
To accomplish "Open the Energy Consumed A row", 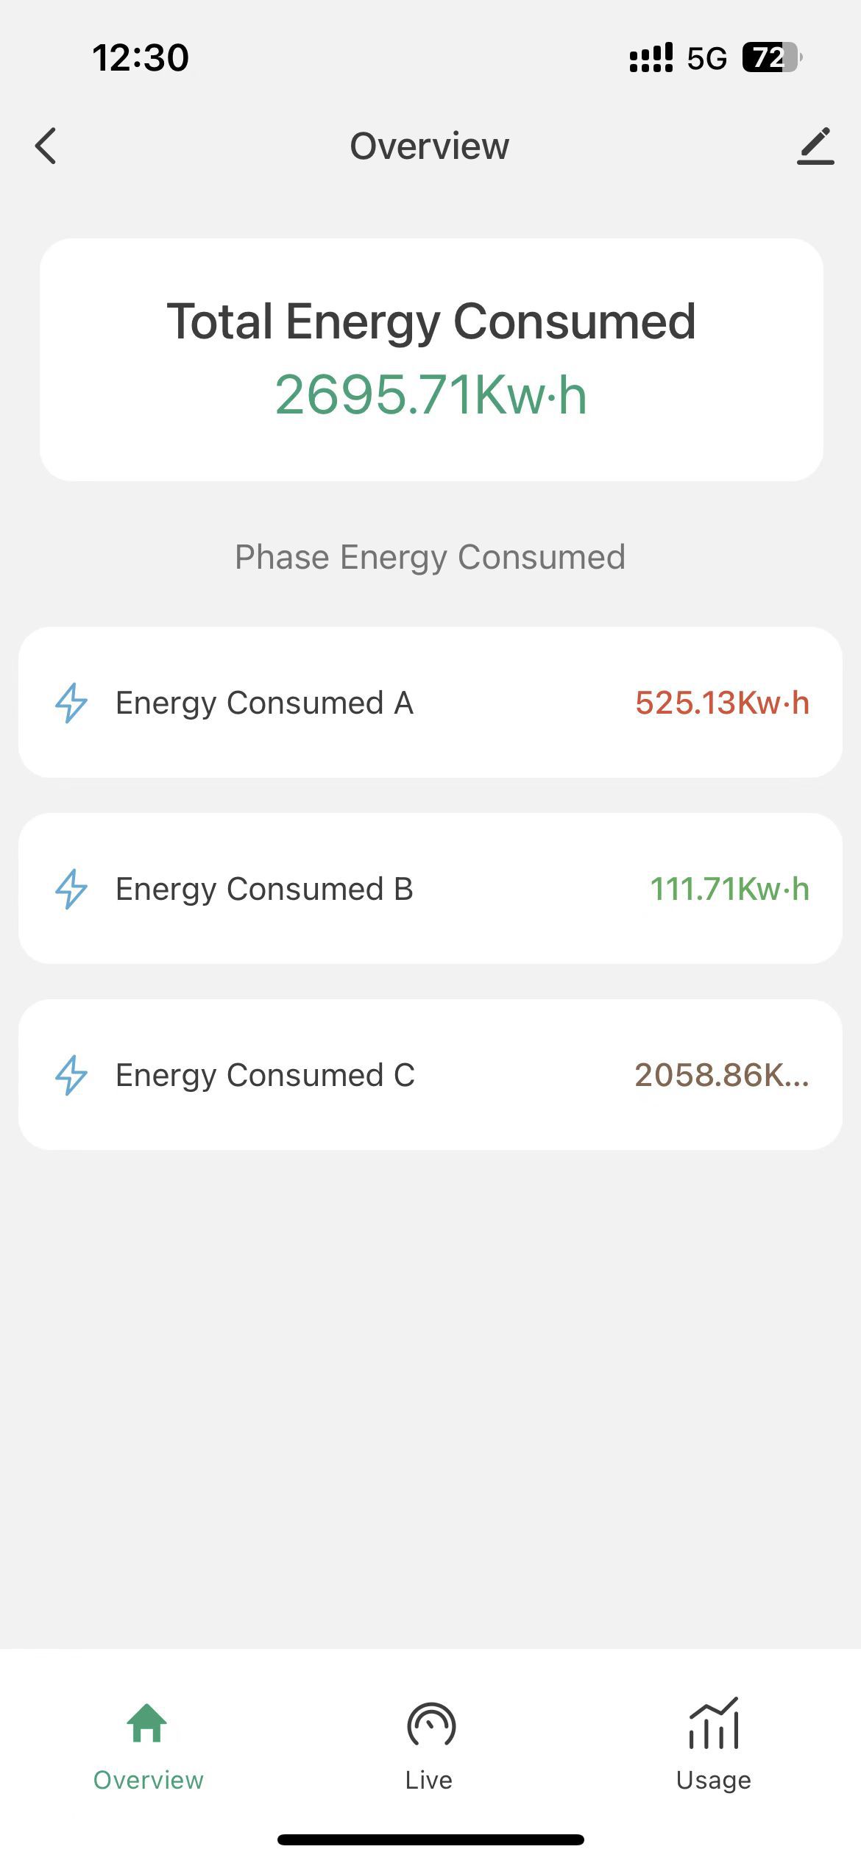I will coord(431,703).
